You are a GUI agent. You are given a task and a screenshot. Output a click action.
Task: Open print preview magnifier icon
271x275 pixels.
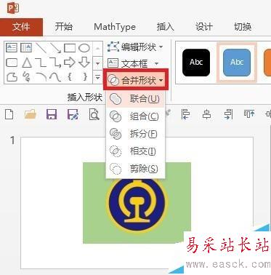[x=94, y=114]
